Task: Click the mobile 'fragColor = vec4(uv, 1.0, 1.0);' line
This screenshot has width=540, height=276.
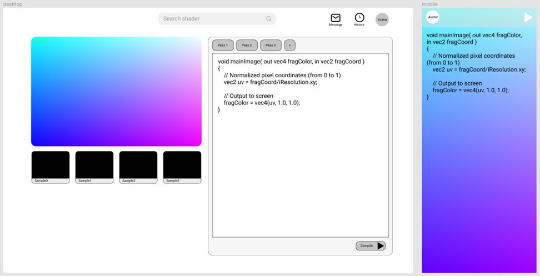Action: pos(471,90)
